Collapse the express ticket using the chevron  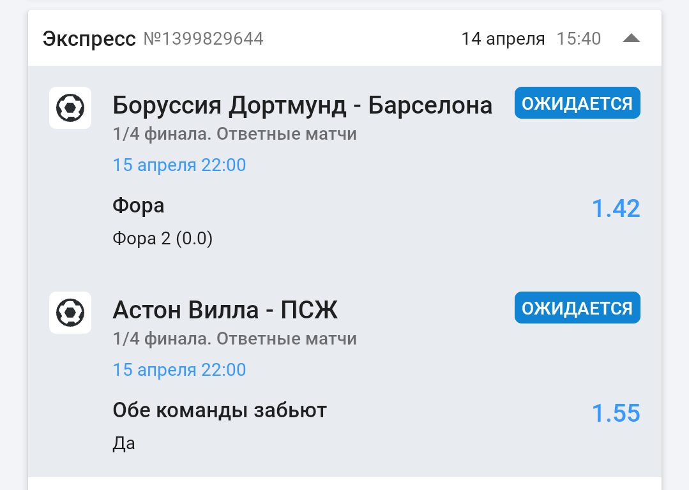(x=632, y=38)
